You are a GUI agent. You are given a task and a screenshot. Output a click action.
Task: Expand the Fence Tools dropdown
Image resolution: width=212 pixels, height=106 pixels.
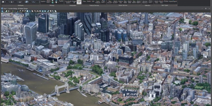coord(150,2)
